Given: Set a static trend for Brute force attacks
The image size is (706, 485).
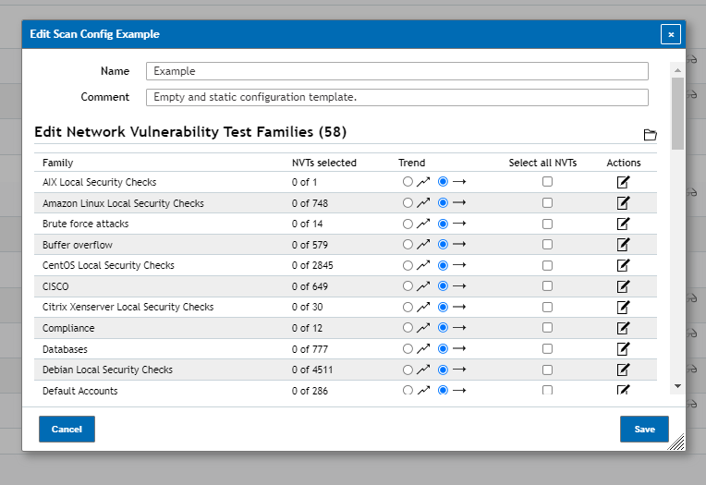Looking at the screenshot, I should (443, 224).
